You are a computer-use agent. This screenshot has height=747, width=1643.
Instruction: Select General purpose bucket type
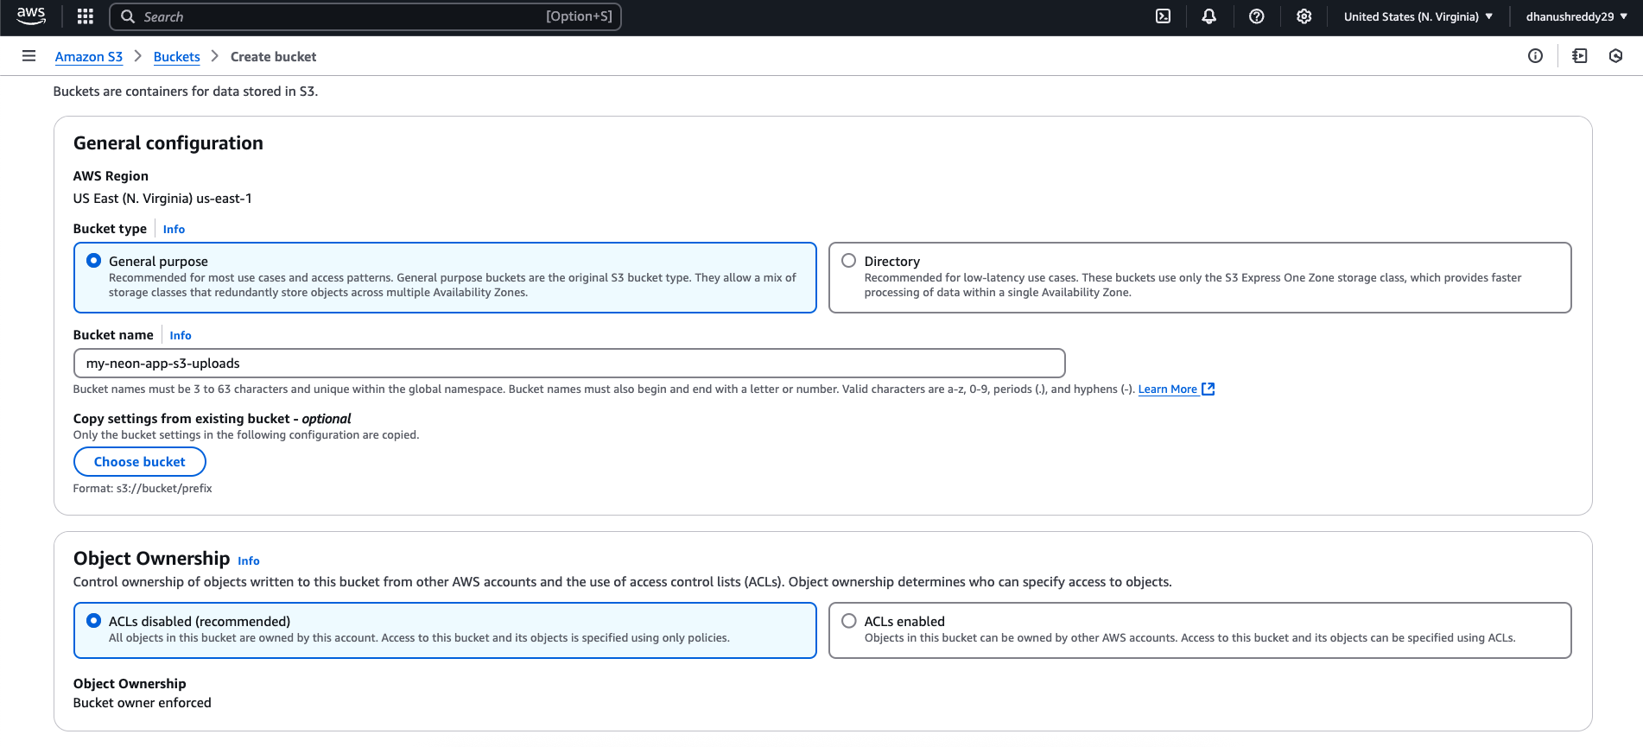point(94,261)
